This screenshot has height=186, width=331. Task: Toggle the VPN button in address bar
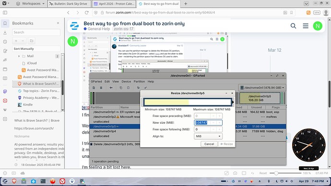[x=317, y=12]
